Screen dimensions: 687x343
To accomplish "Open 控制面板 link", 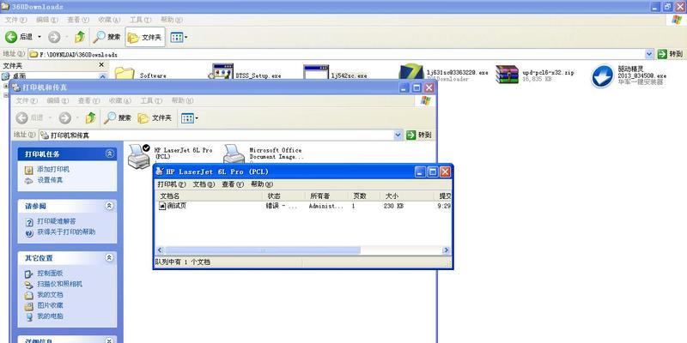I will coord(50,273).
